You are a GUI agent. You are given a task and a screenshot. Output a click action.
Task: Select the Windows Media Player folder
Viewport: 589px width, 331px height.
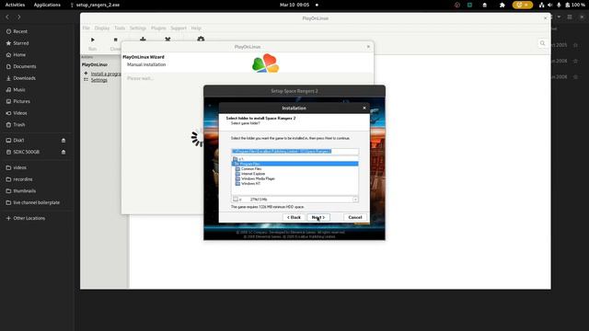[258, 178]
